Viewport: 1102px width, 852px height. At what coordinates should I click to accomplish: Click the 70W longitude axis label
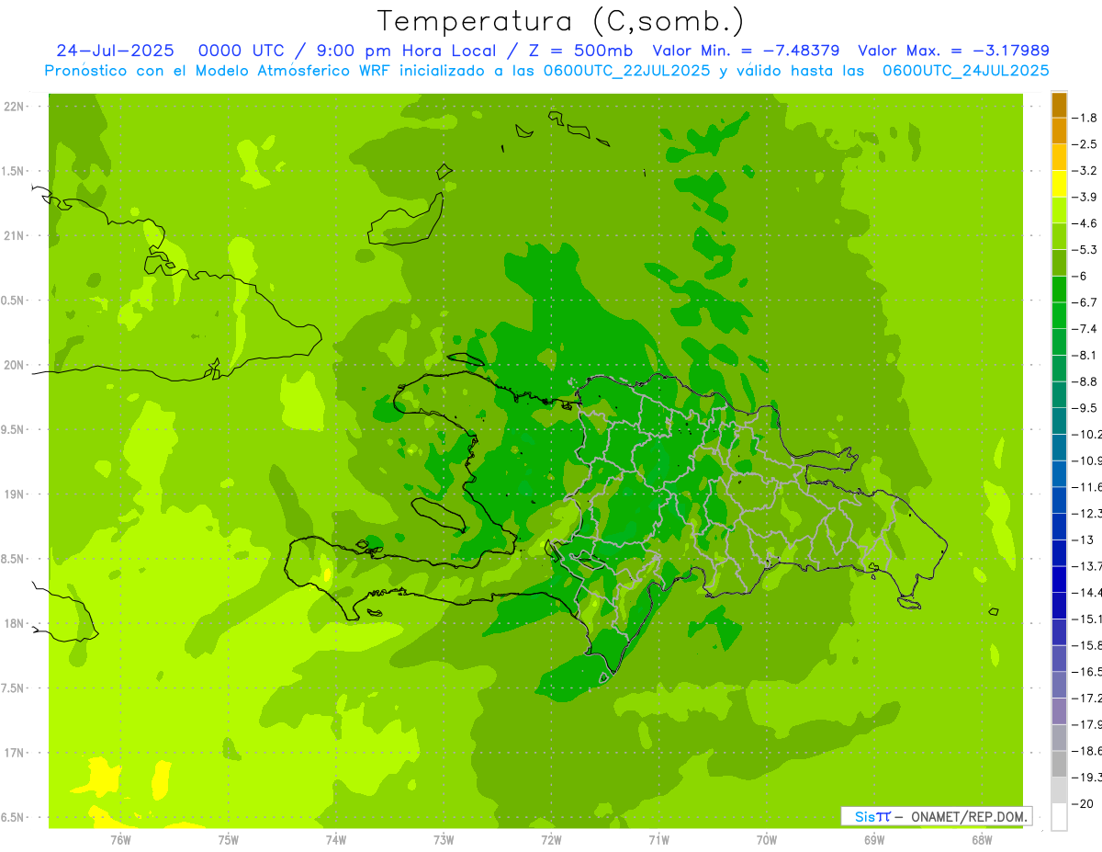click(767, 840)
